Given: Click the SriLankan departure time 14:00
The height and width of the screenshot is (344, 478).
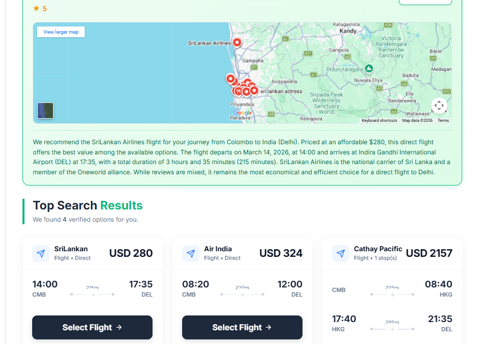Looking at the screenshot, I should [45, 284].
